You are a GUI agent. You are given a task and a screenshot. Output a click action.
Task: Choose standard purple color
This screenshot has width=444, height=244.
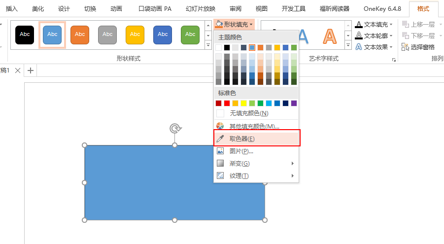coord(294,103)
